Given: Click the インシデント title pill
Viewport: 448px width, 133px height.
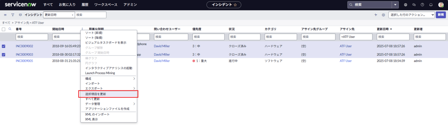Looking at the screenshot, I should click(x=224, y=5).
